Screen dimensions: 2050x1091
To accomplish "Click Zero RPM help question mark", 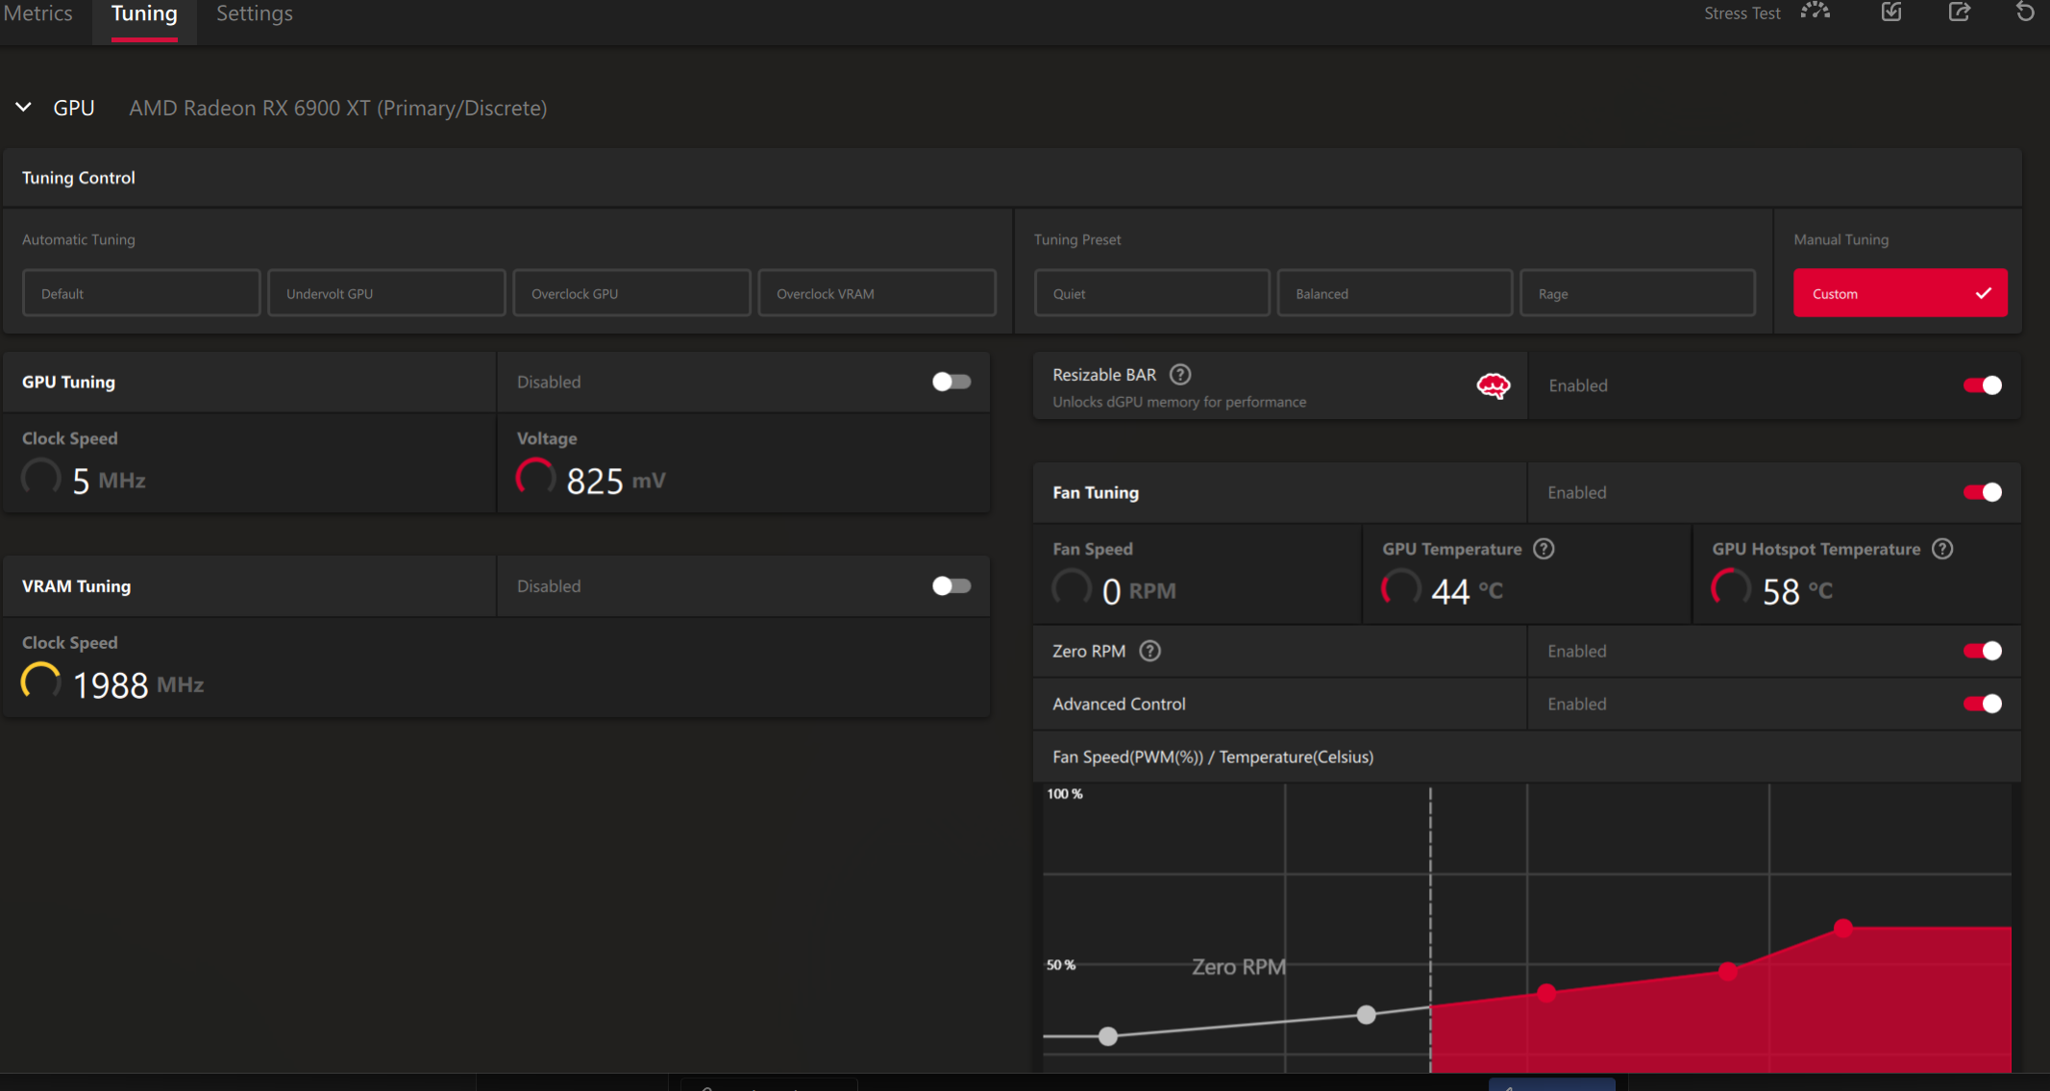I will click(x=1149, y=652).
